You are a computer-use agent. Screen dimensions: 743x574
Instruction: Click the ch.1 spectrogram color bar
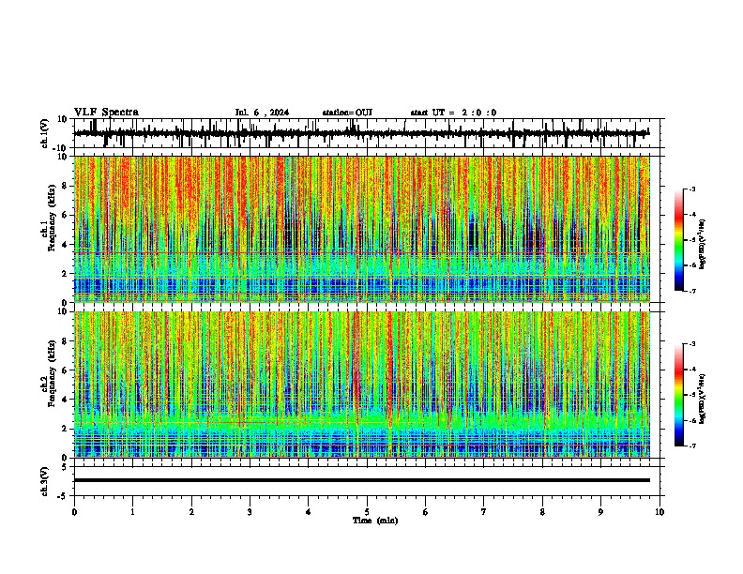[678, 240]
